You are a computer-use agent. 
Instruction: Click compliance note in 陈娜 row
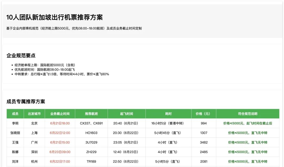pyautogui.click(x=248, y=152)
